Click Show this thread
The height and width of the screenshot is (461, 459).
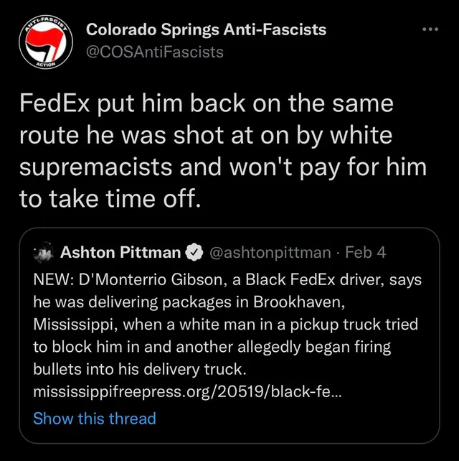click(94, 418)
